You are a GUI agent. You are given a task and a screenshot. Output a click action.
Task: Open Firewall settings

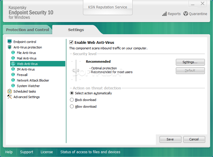[22, 75]
